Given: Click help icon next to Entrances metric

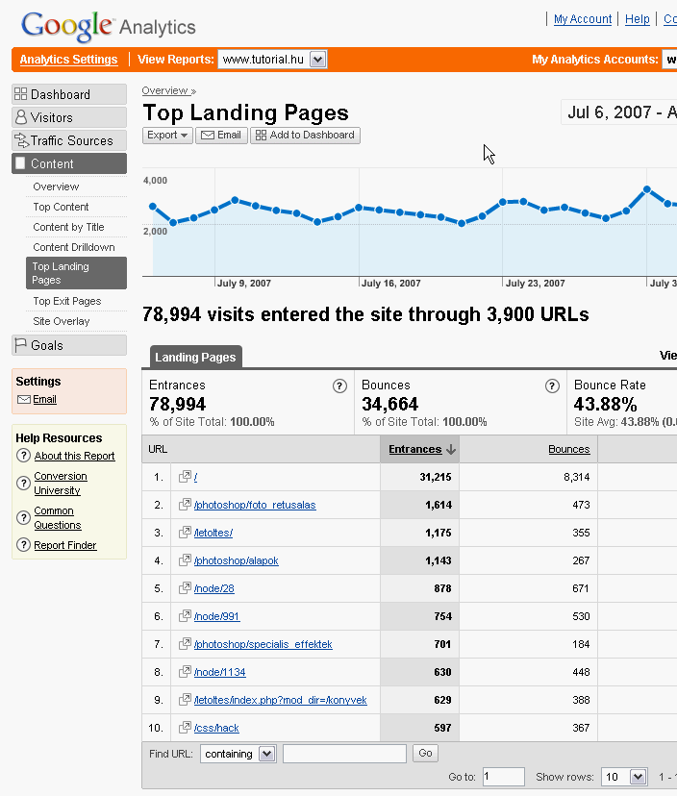Looking at the screenshot, I should coord(339,386).
